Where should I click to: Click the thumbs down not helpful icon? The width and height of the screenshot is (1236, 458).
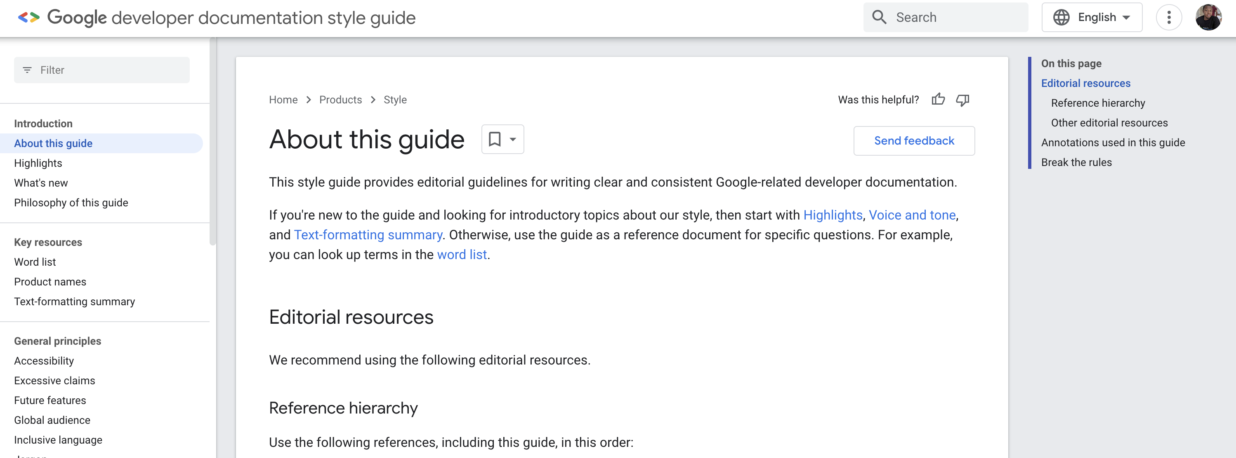tap(962, 100)
